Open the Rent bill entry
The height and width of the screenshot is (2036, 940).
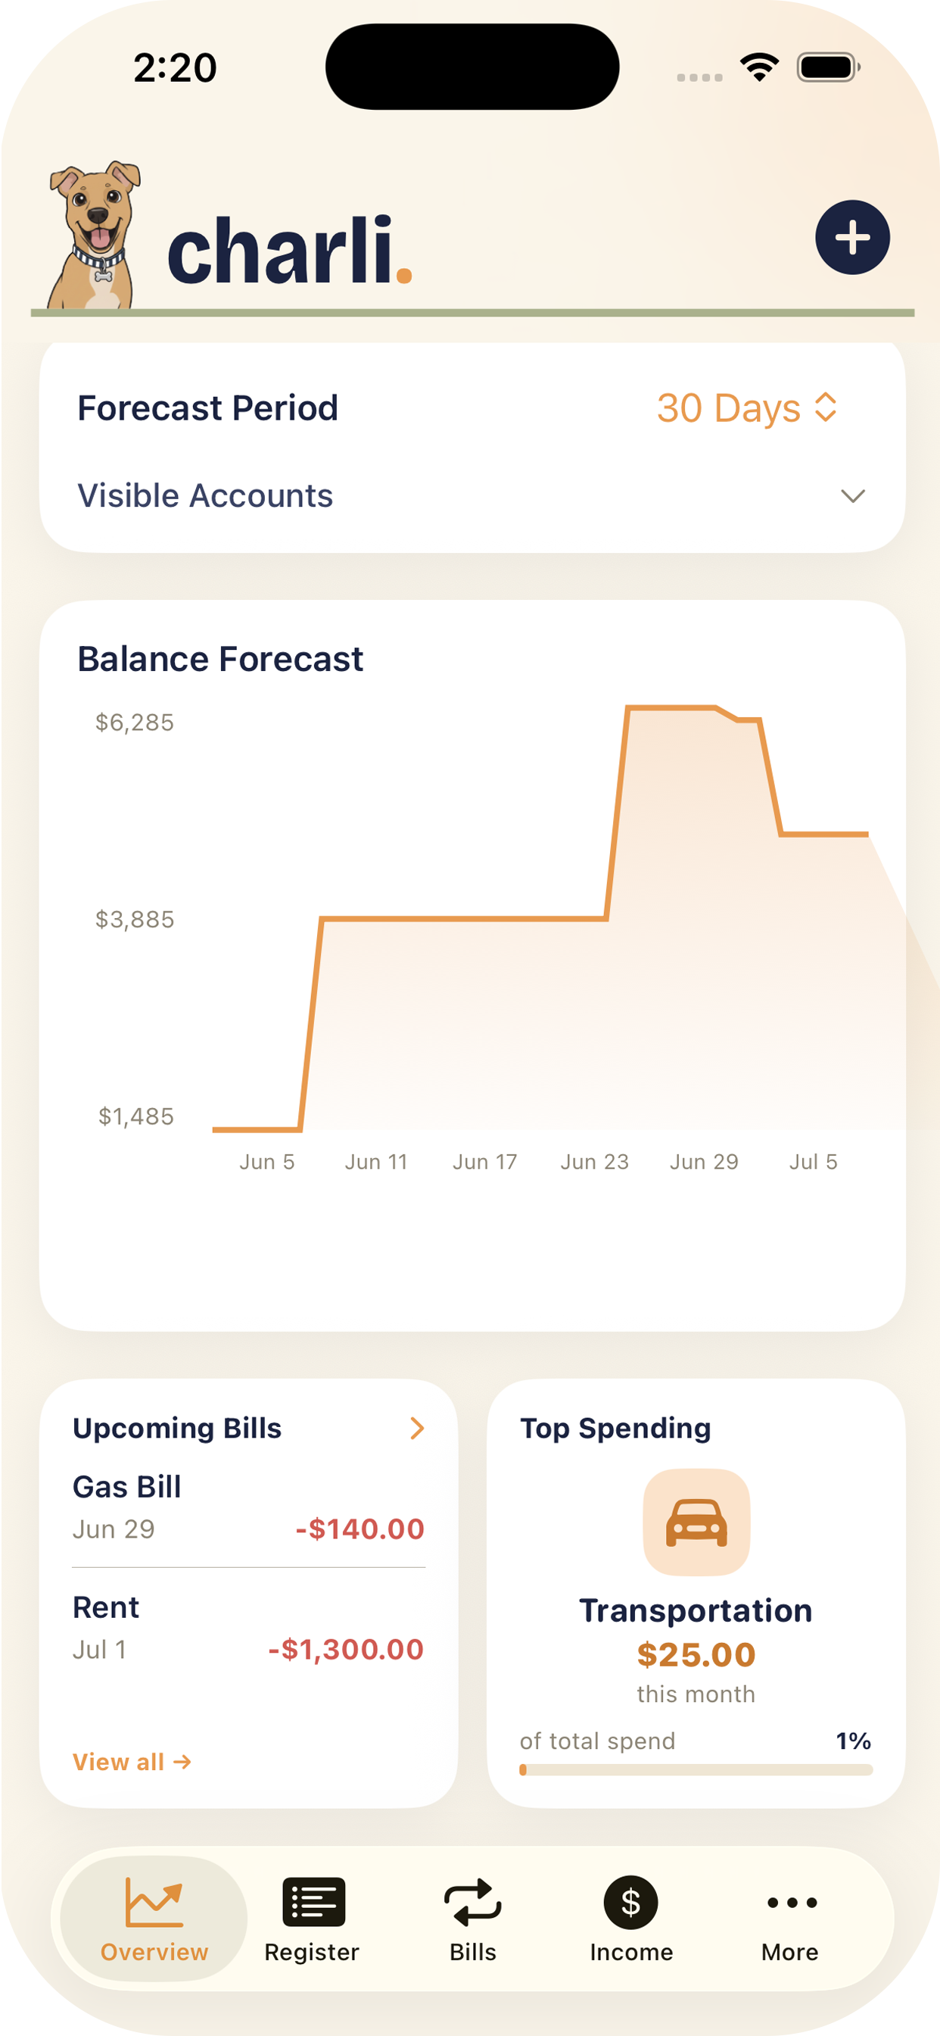point(248,1628)
